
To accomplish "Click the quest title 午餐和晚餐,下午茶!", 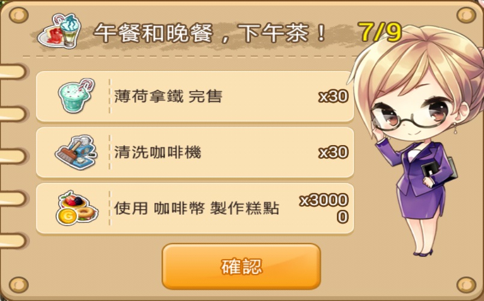I will (210, 33).
